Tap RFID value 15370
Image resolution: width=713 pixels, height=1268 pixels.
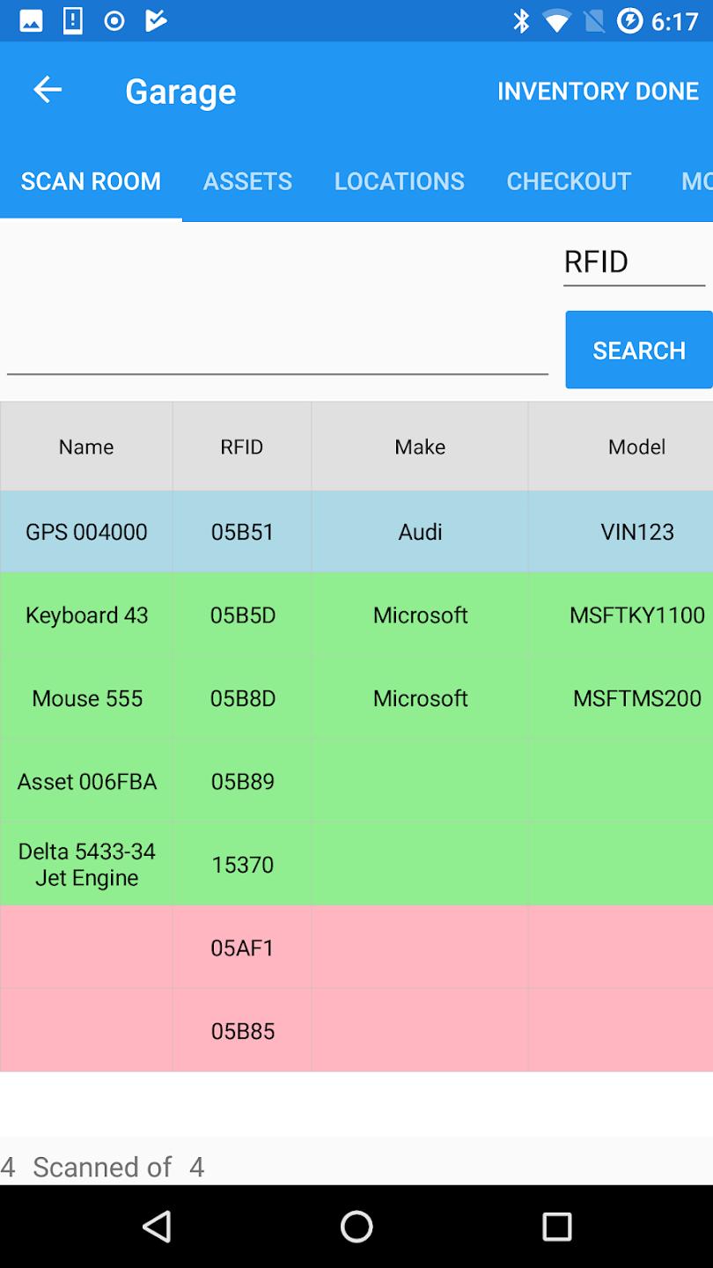242,864
